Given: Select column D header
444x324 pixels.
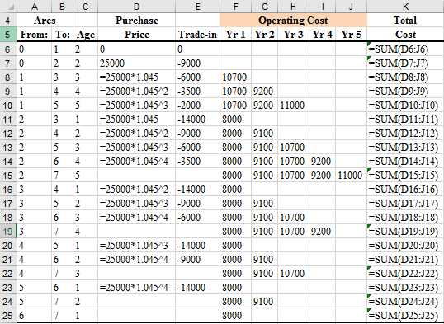Looking at the screenshot, I should tap(136, 7).
